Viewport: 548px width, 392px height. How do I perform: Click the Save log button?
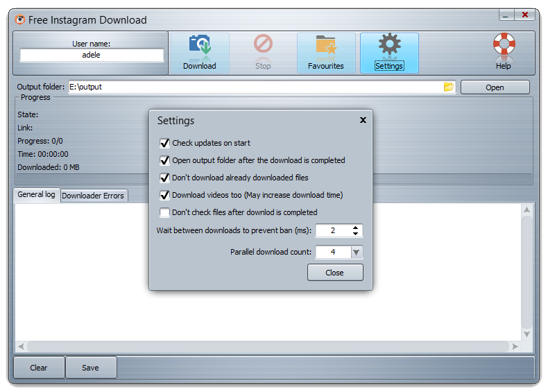(x=90, y=368)
